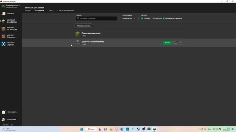
Task: Click the launcher version number at bottom left
Action: (x=7, y=125)
